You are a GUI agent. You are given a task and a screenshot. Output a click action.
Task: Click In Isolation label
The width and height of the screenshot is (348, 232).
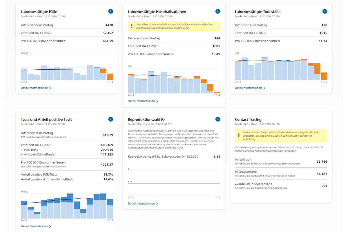point(243,159)
